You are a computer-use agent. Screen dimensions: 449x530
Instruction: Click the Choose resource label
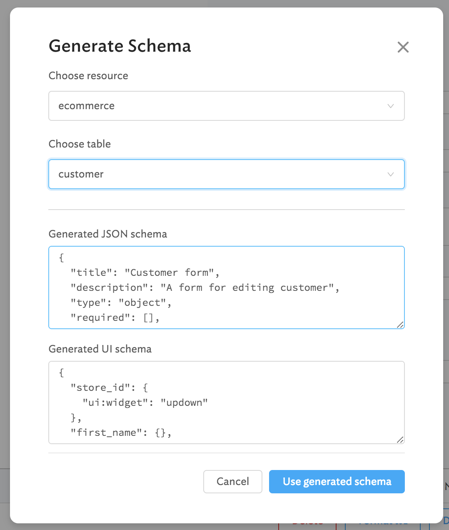coord(88,76)
